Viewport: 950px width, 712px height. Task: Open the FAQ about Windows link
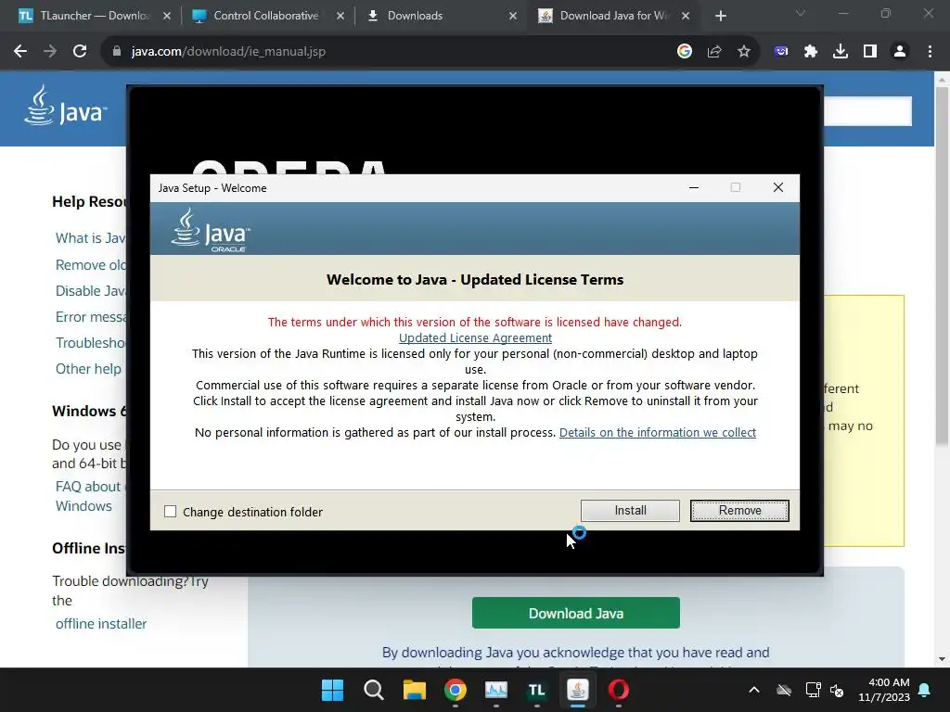[88, 496]
